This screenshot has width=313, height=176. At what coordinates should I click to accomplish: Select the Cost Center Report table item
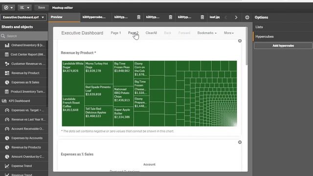coord(24,54)
